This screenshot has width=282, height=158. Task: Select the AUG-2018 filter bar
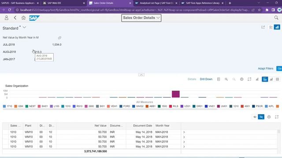coord(32,52)
